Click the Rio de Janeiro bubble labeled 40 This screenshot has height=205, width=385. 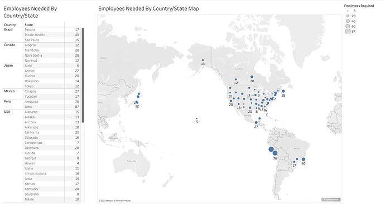[304, 159]
